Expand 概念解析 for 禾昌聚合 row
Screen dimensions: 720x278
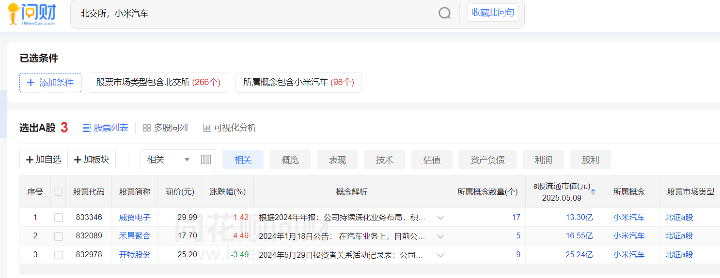440,236
